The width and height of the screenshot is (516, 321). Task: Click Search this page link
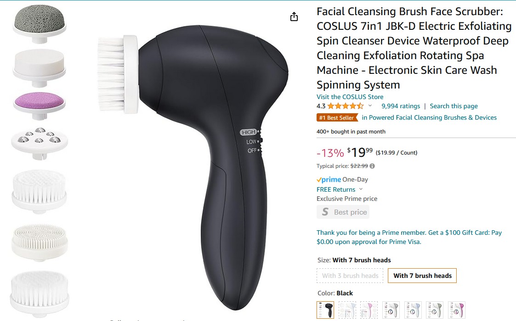454,106
